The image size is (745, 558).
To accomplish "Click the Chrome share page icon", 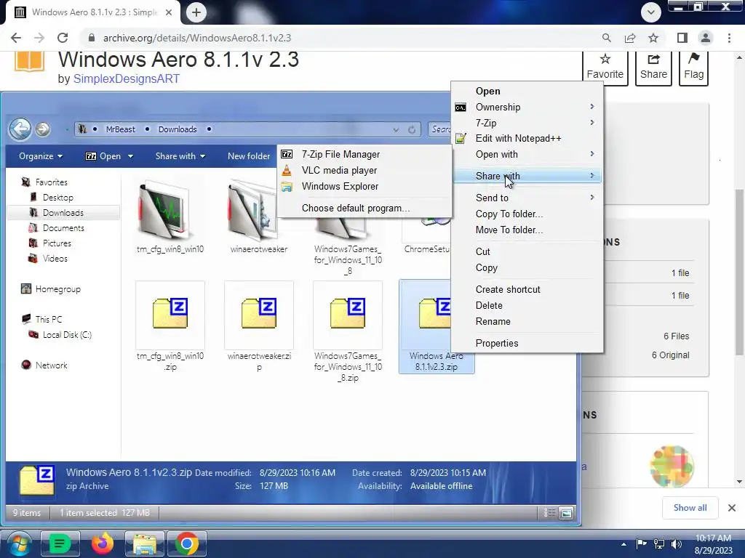I will point(630,38).
